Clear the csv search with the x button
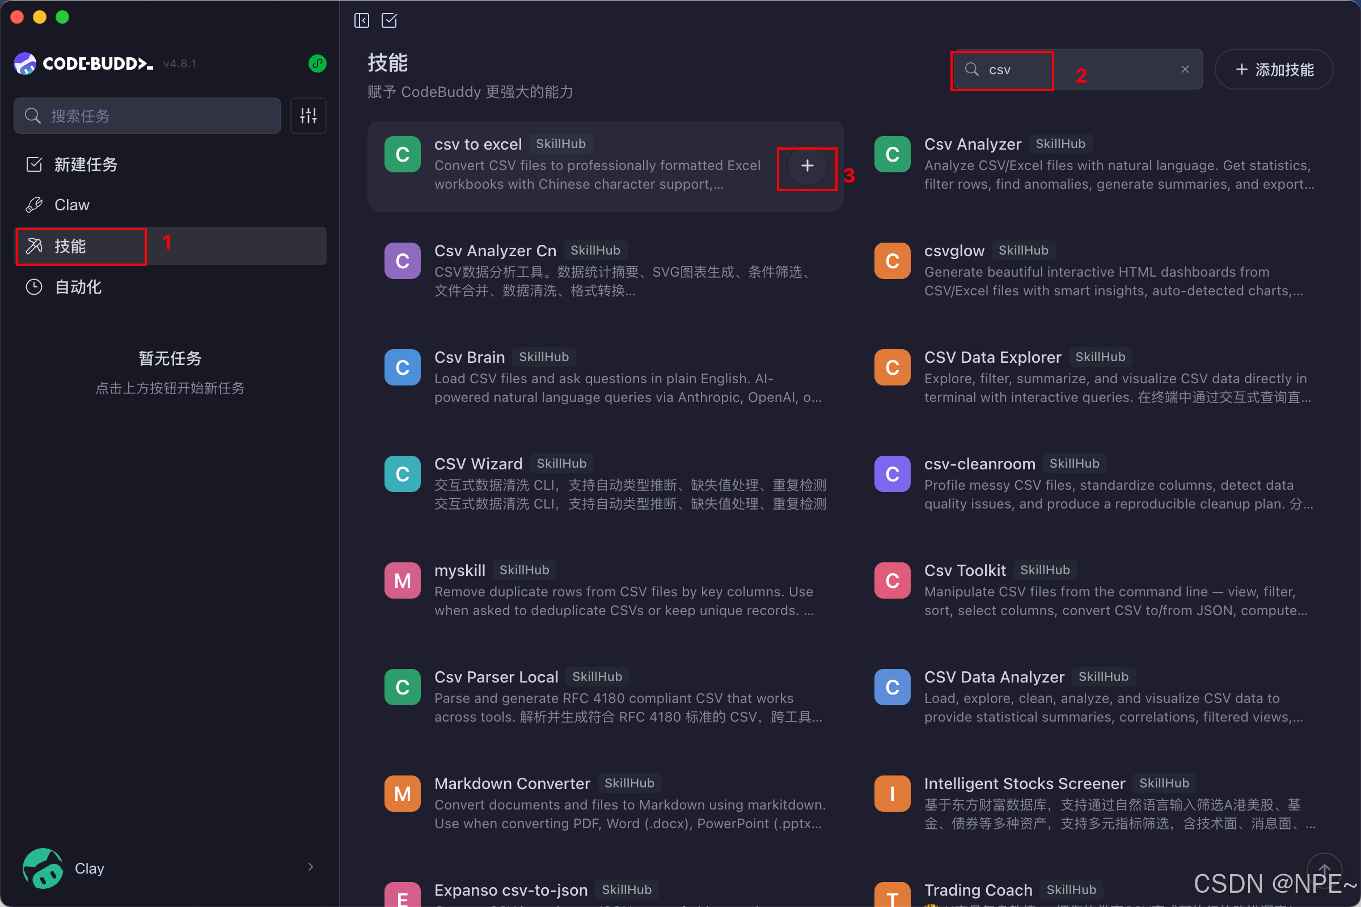Image resolution: width=1361 pixels, height=907 pixels. tap(1185, 69)
